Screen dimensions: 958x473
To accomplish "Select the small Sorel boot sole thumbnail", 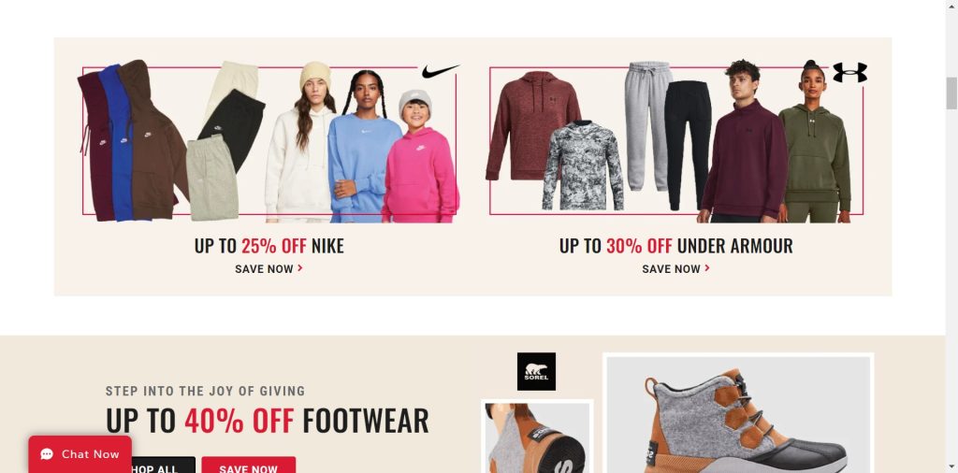I will [537, 437].
